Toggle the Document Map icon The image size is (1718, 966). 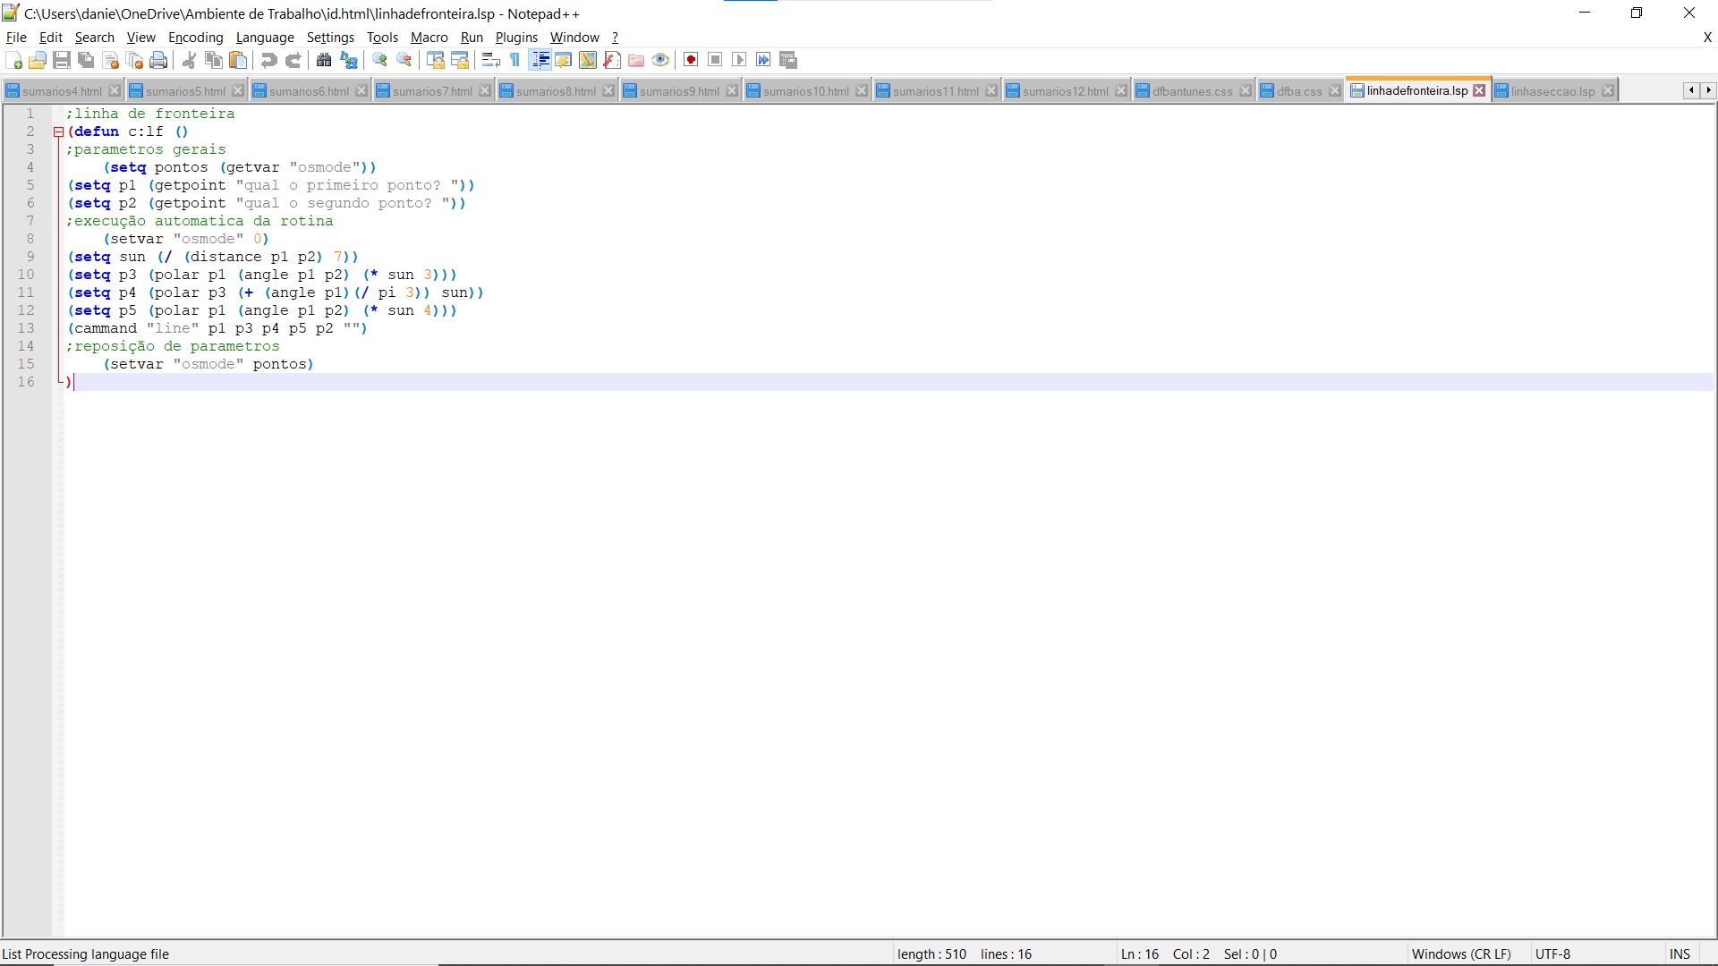(x=588, y=60)
